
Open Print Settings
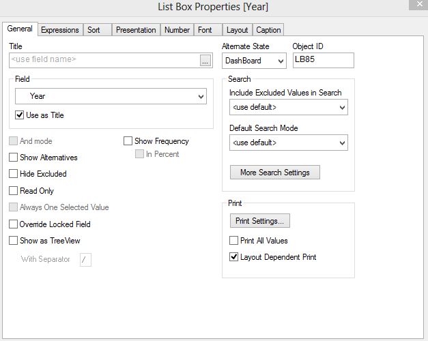tap(259, 221)
